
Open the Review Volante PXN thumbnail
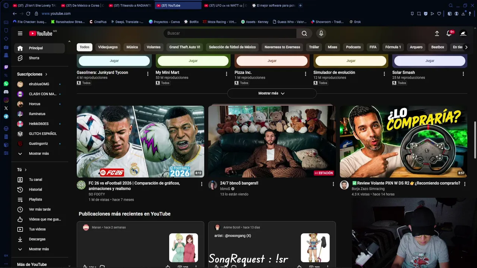click(404, 141)
